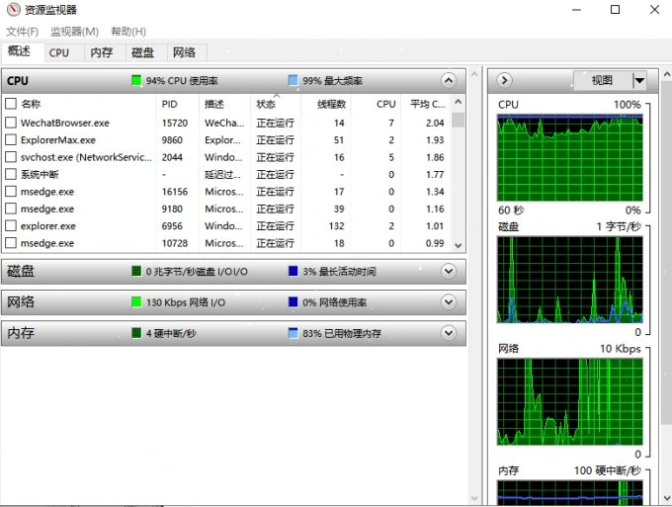Click the Resource Monitor app icon in title bar
The width and height of the screenshot is (672, 507).
13,10
